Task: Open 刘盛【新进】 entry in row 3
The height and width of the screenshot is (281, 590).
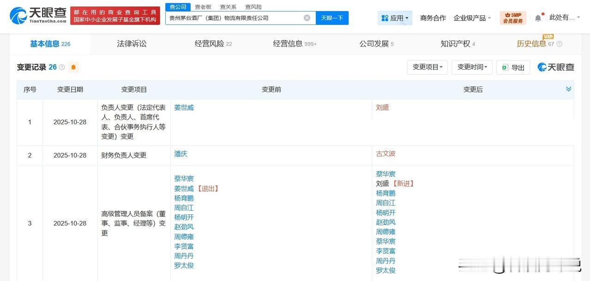Action: point(396,183)
